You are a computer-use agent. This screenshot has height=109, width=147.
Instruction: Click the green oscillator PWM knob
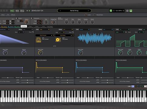click(139, 53)
